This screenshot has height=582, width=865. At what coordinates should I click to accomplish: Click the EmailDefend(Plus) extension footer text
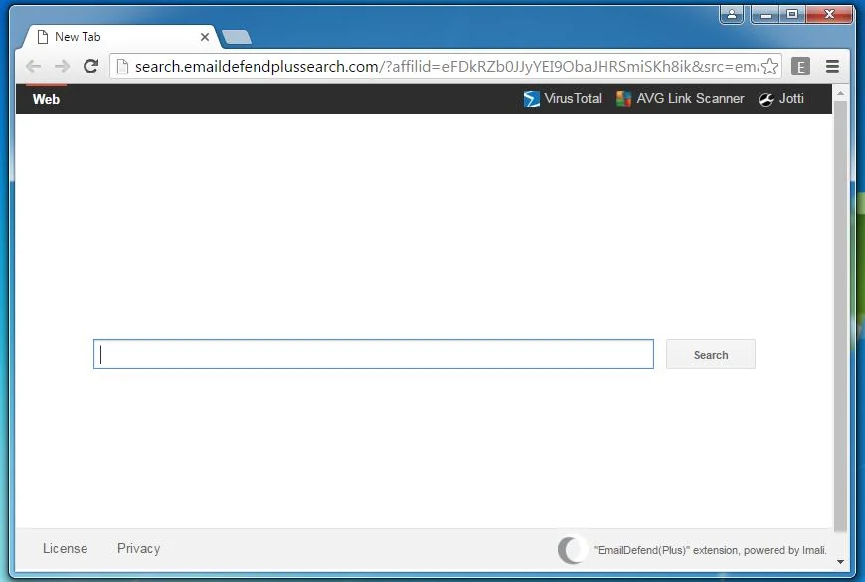(x=711, y=550)
